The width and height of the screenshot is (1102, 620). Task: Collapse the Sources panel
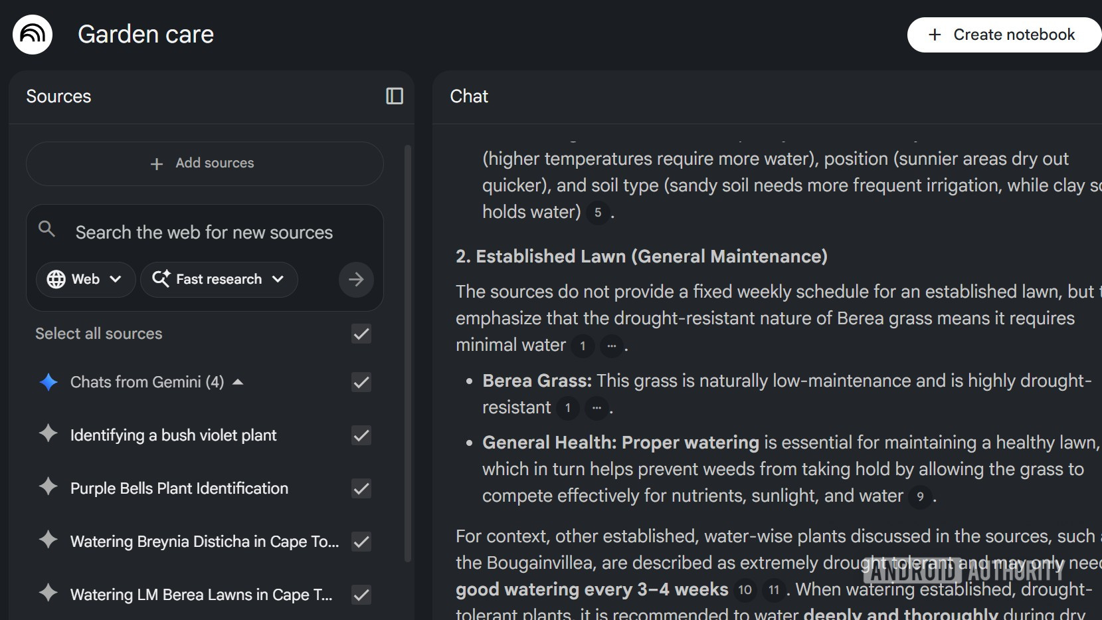(394, 96)
